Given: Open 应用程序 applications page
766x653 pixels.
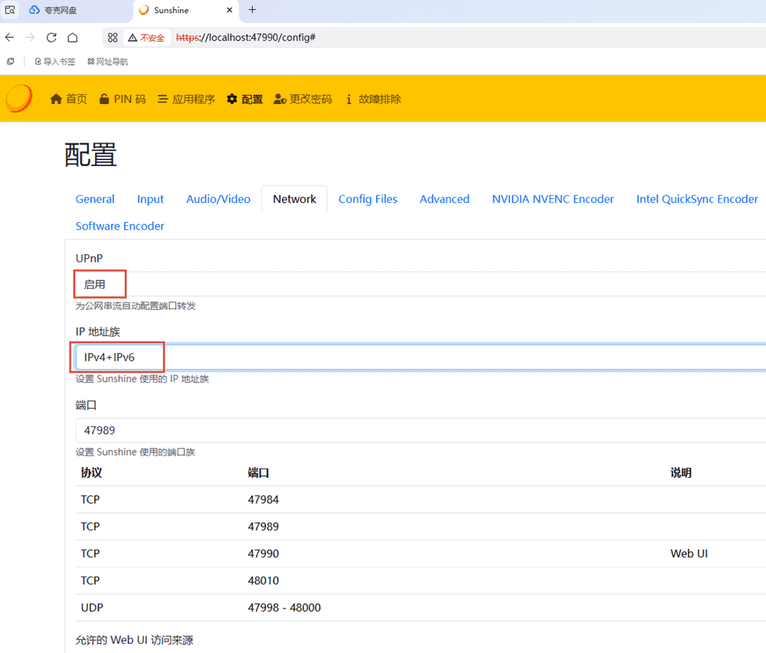Looking at the screenshot, I should [186, 99].
